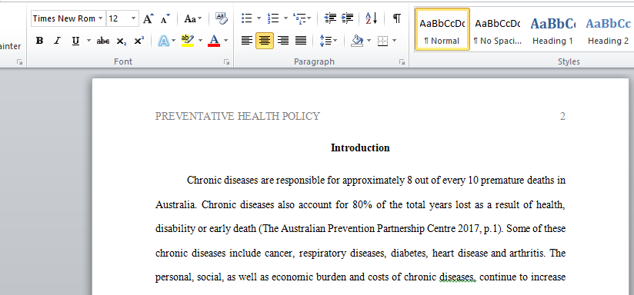
Task: Open the Shading color dropdown arrow
Action: (x=369, y=41)
